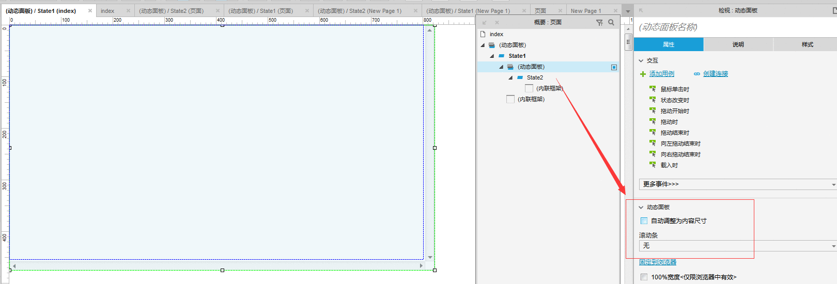Click the State2 blue state icon
This screenshot has height=284, width=837.
pos(520,77)
